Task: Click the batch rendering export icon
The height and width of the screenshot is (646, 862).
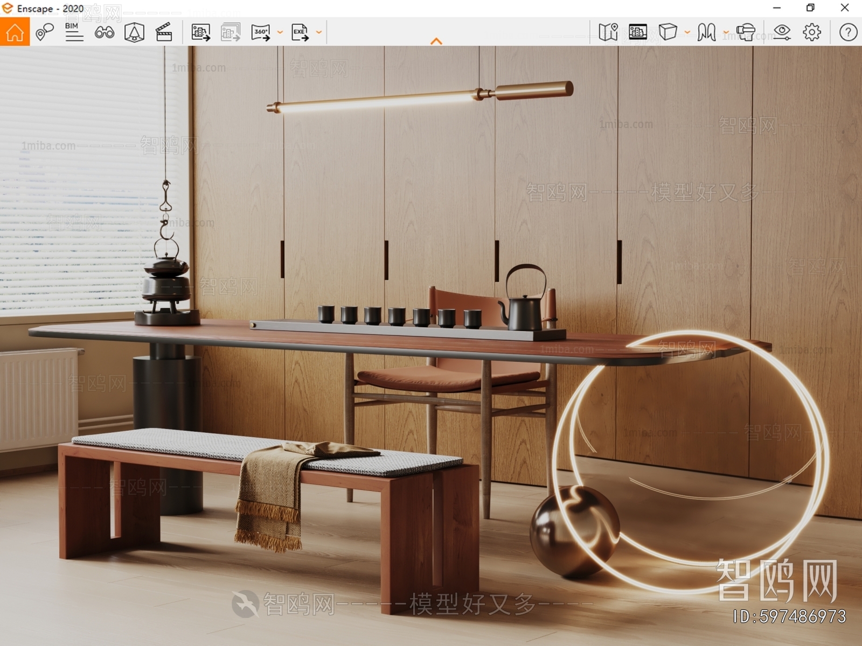Action: pos(231,32)
